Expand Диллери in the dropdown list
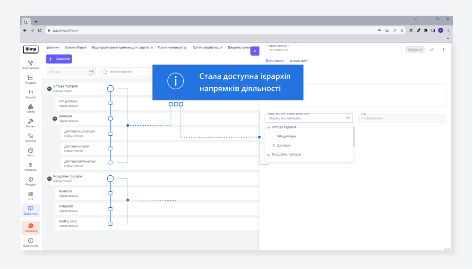This screenshot has height=269, width=473. pos(274,146)
